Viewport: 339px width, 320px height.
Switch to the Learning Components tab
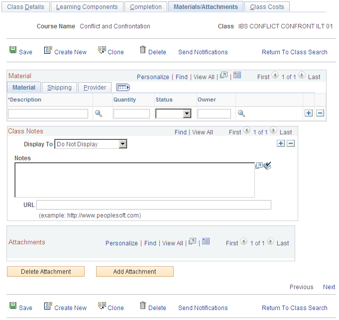[87, 7]
